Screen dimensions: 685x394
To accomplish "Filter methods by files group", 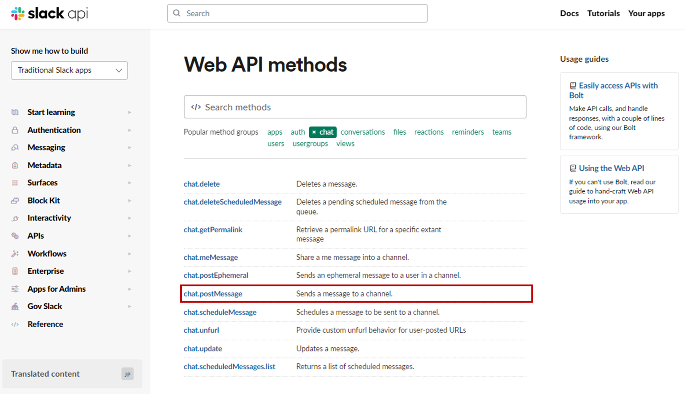I will pyautogui.click(x=400, y=132).
